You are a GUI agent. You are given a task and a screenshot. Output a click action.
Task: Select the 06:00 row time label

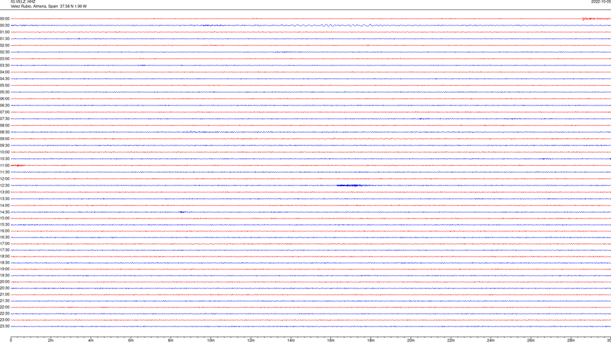pyautogui.click(x=4, y=99)
